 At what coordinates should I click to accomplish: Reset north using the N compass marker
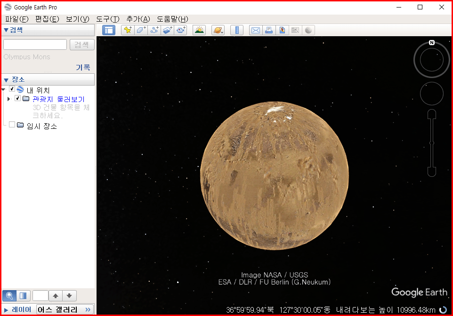432,43
